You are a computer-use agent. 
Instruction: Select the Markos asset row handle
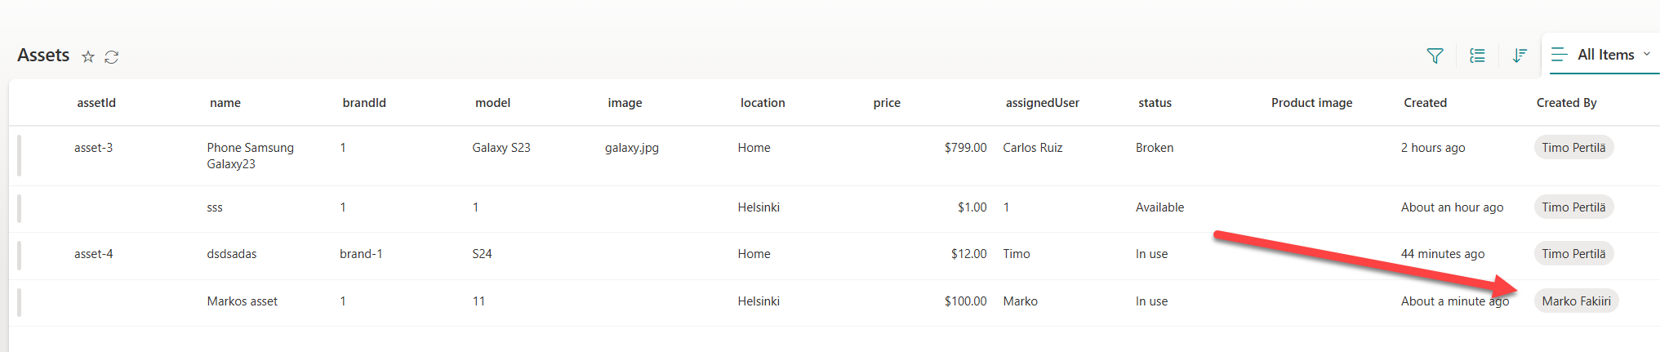(x=20, y=302)
